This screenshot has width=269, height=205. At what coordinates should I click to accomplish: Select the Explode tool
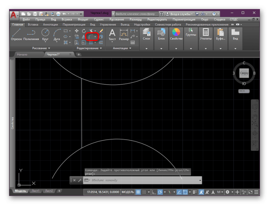point(101,37)
